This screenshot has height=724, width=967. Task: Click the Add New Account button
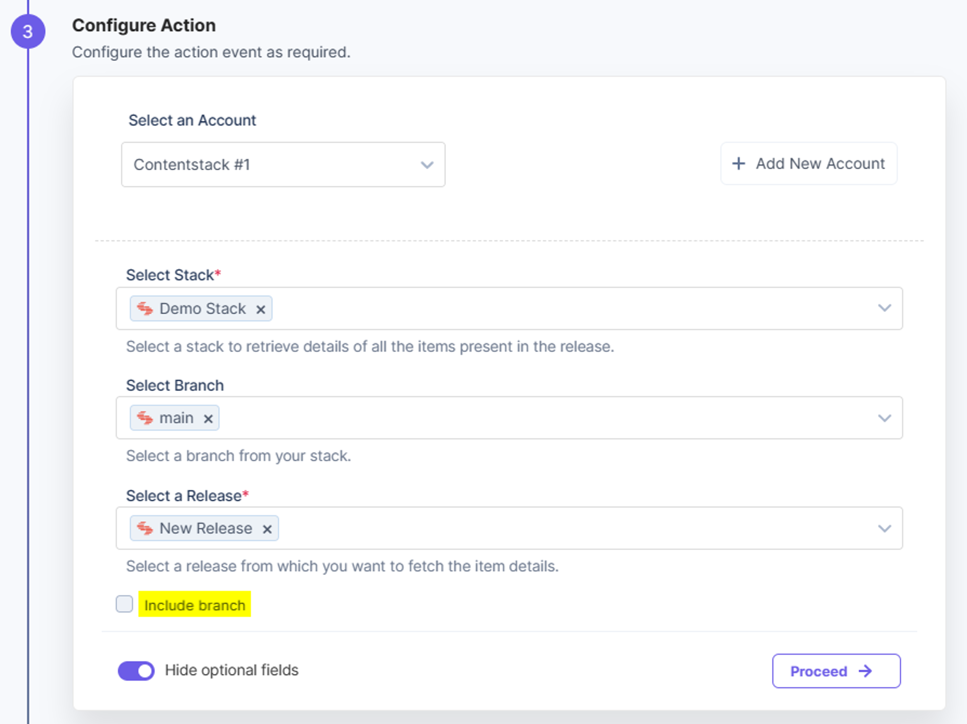pos(809,164)
